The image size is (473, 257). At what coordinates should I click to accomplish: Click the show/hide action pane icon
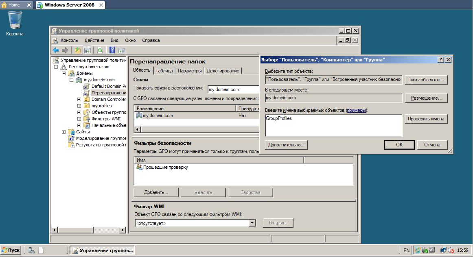click(x=122, y=50)
